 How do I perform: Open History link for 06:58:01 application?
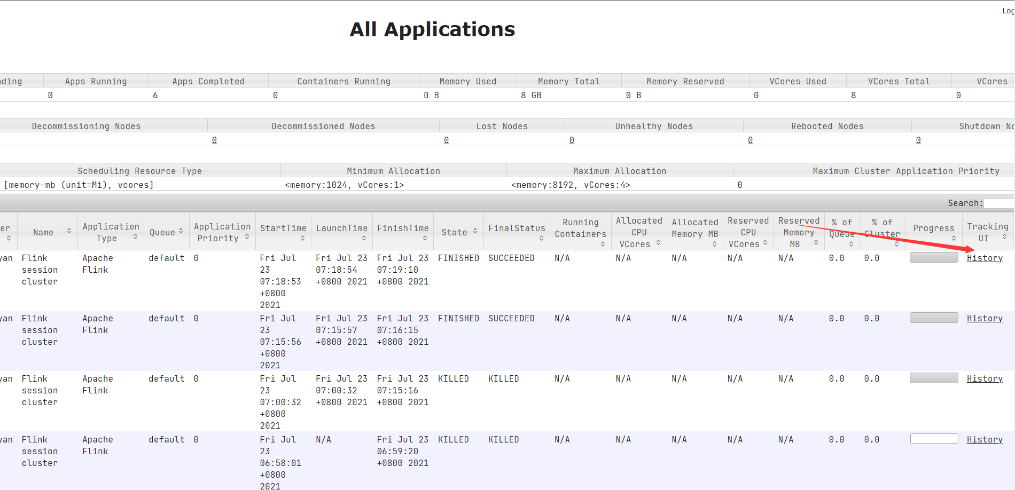click(x=985, y=439)
